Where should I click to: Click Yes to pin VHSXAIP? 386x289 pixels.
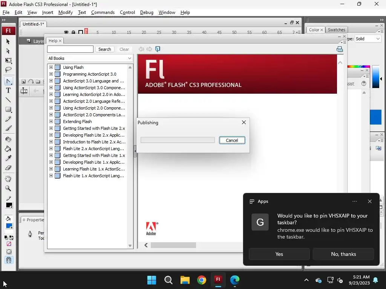279,254
